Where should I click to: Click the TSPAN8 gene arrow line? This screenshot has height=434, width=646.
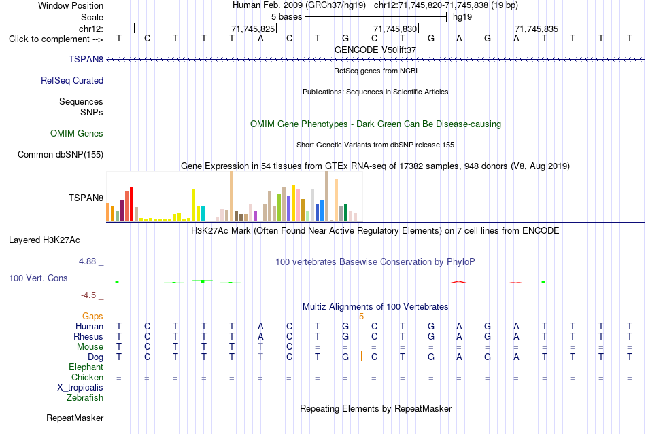coord(375,60)
